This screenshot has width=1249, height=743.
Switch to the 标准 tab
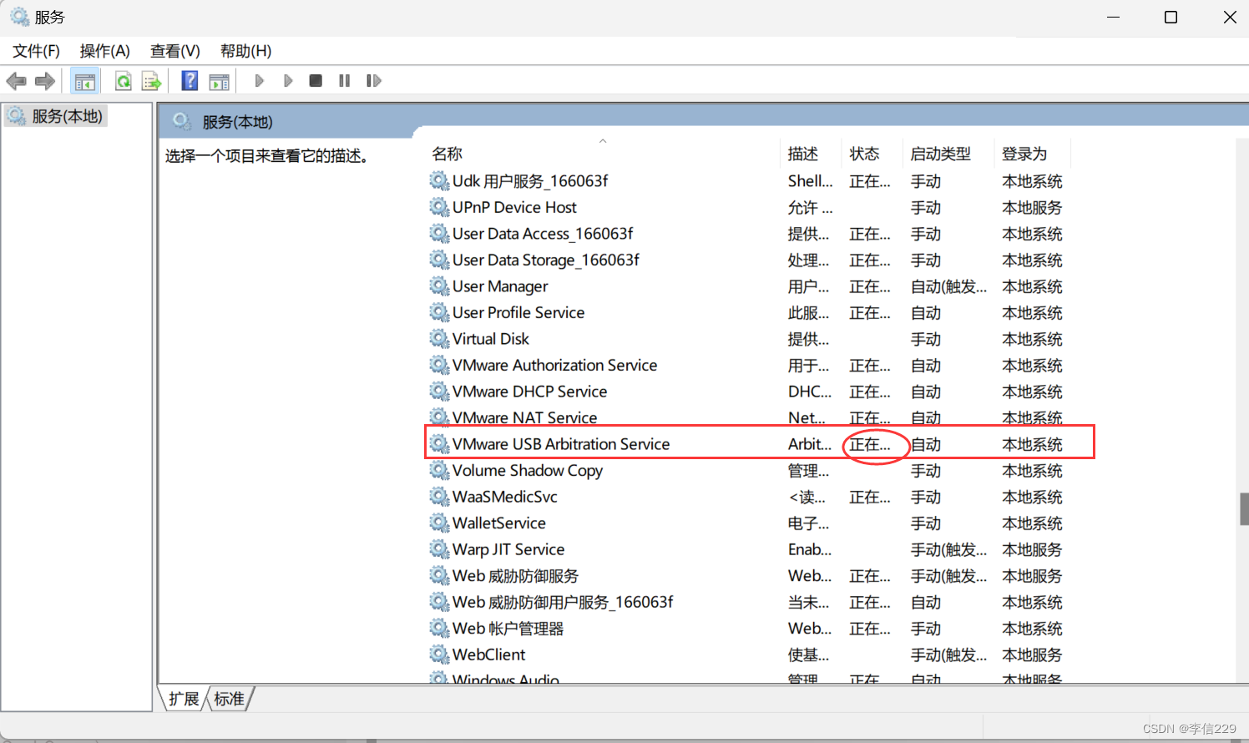[229, 699]
